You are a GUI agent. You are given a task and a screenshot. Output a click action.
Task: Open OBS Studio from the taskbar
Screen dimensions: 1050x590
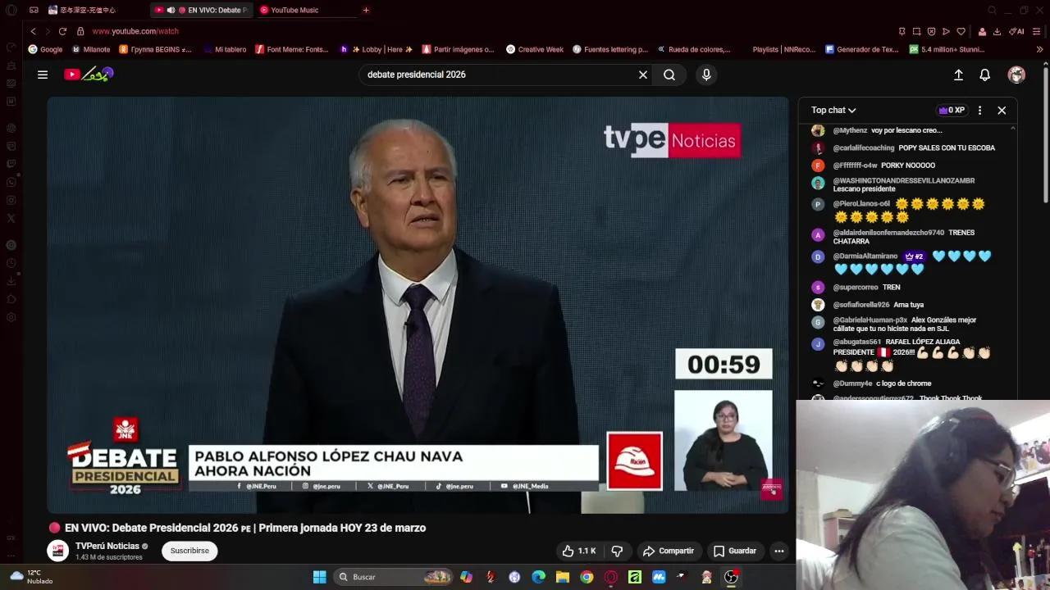point(731,577)
